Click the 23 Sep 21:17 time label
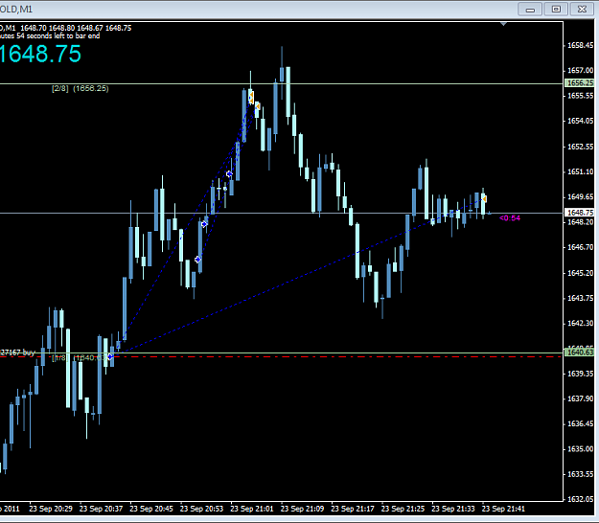Viewport: 599px width, 523px height. click(353, 509)
